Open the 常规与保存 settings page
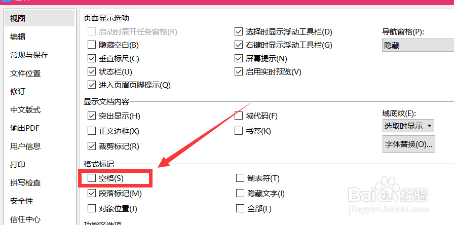 click(x=29, y=55)
